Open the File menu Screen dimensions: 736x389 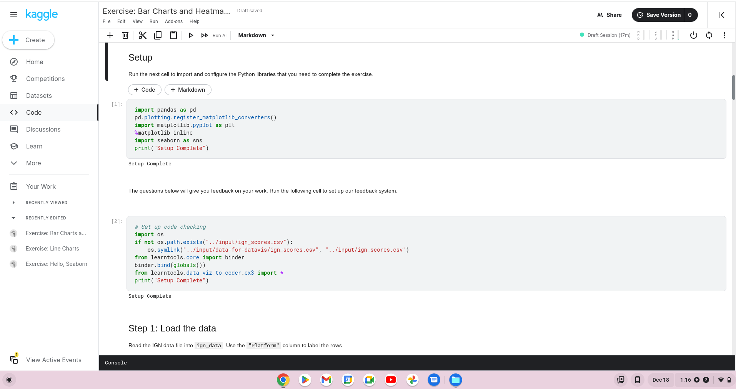107,21
